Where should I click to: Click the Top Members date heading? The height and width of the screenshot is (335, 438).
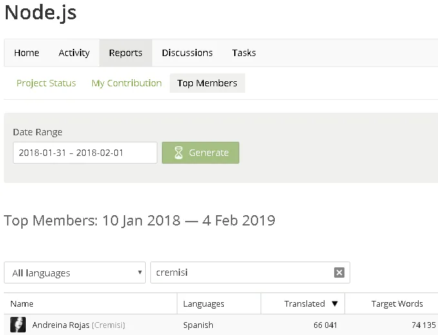[139, 220]
